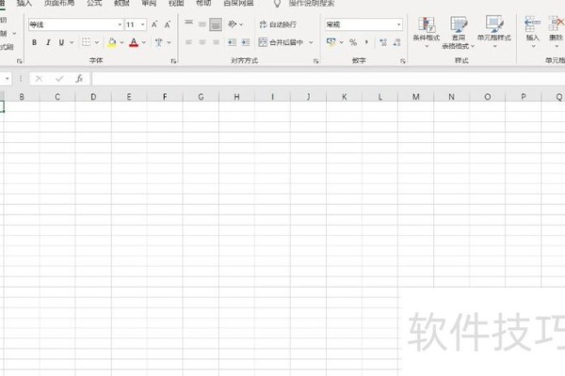Center text horizontally
The height and width of the screenshot is (376, 565).
tap(202, 42)
